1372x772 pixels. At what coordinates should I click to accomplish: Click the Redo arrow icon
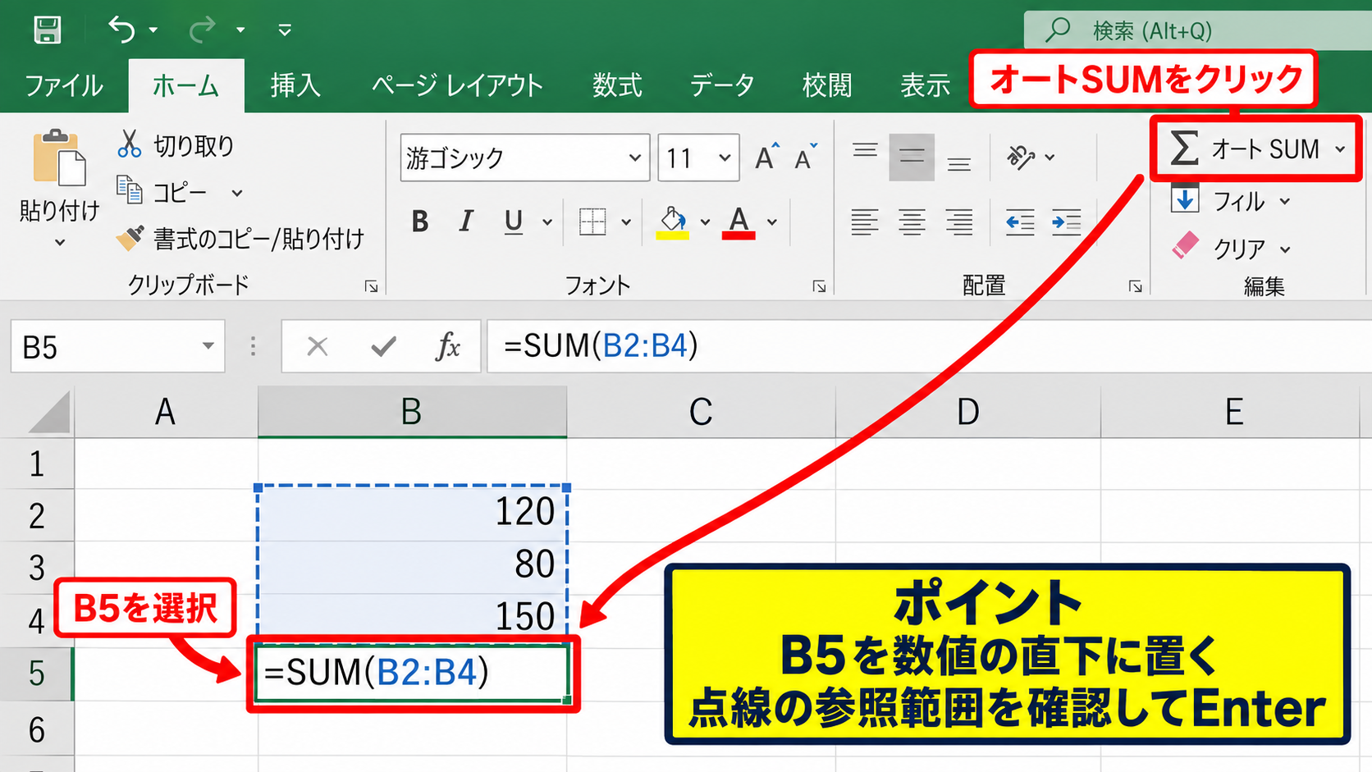(x=202, y=30)
